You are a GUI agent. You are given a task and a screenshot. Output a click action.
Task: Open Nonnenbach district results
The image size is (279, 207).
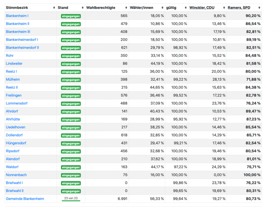tap(16, 175)
